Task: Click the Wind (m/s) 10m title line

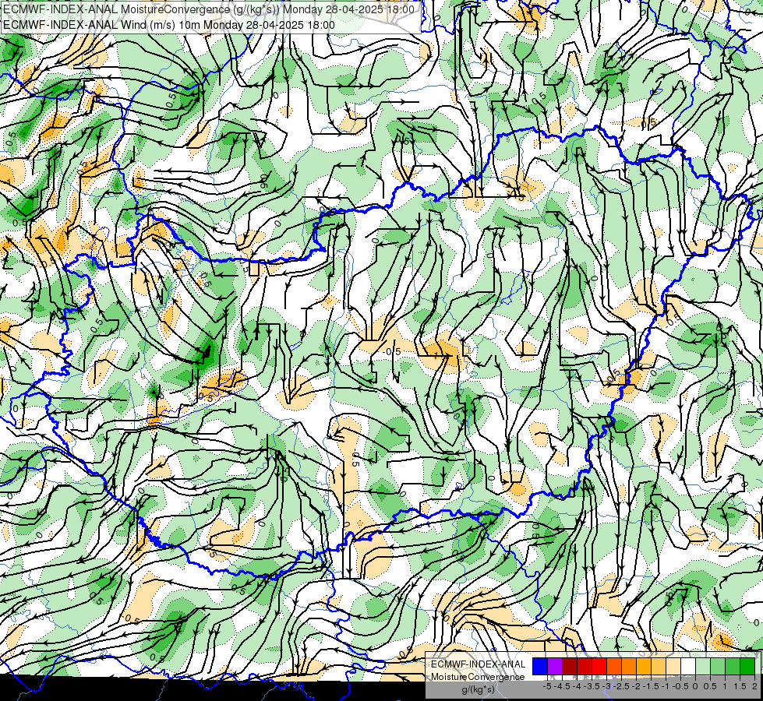Action: coord(169,25)
